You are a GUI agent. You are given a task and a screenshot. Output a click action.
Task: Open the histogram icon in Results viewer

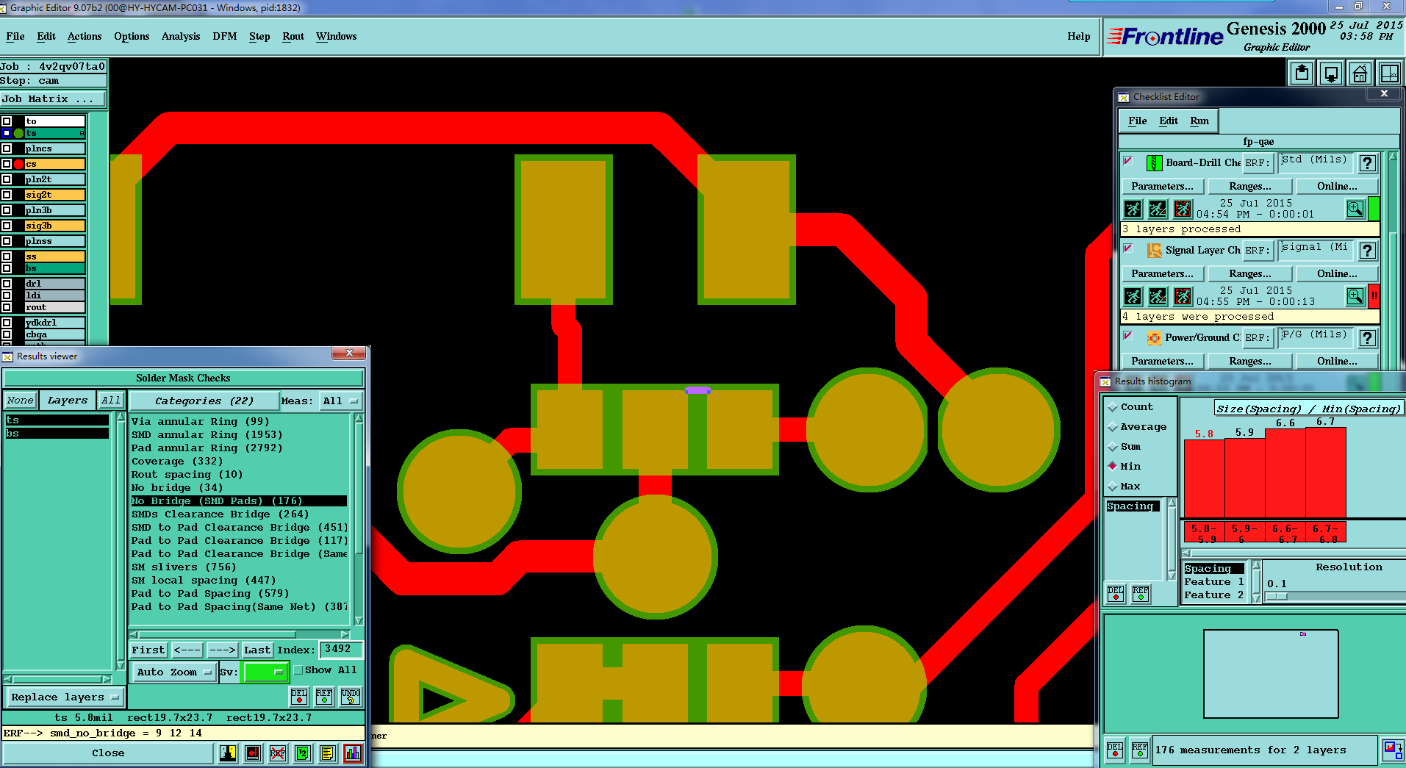tap(353, 753)
